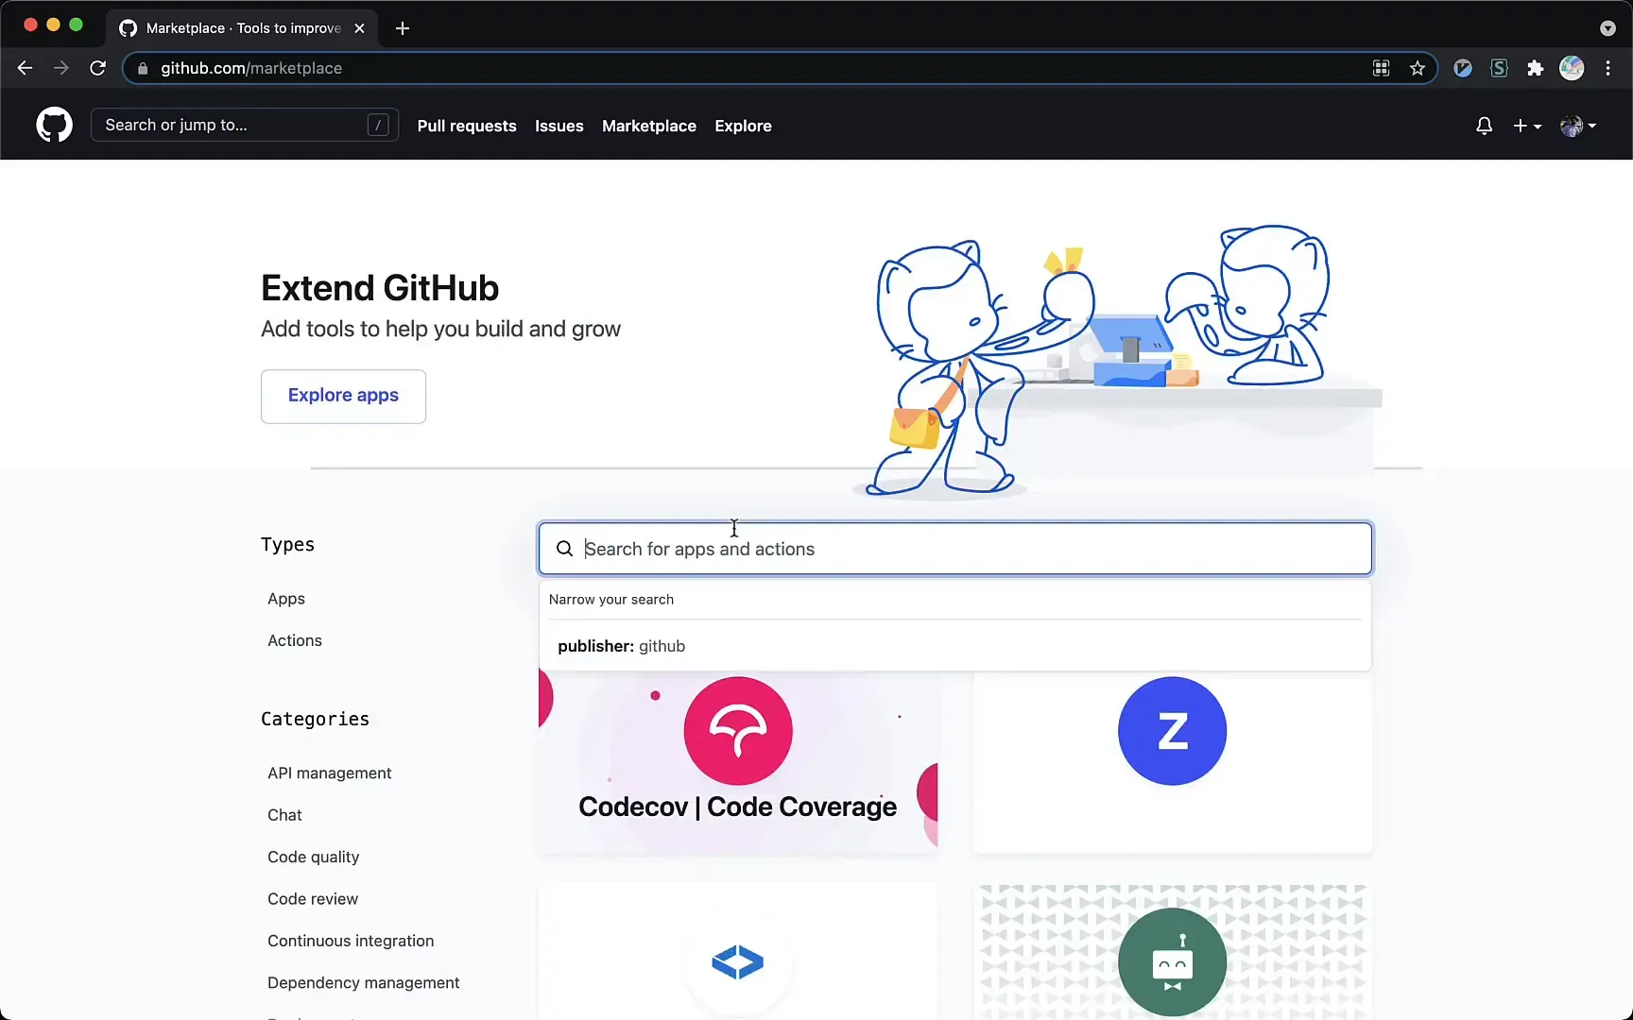Open the plus create-new dropdown
This screenshot has height=1020, width=1633.
point(1527,126)
